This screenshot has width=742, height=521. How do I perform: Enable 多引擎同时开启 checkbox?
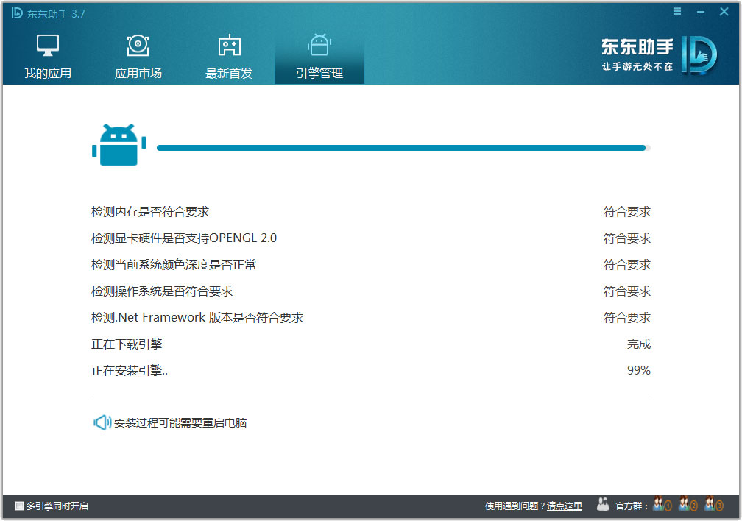click(x=19, y=506)
